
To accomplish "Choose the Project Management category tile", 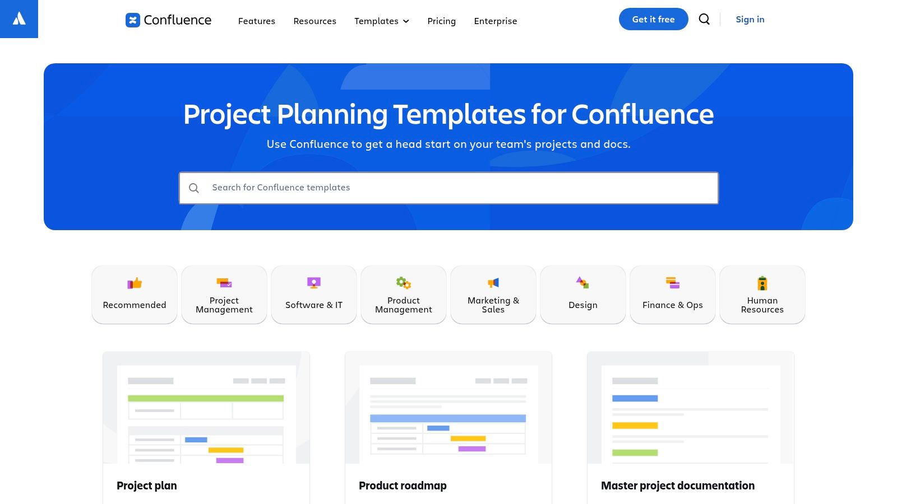I will (x=224, y=295).
